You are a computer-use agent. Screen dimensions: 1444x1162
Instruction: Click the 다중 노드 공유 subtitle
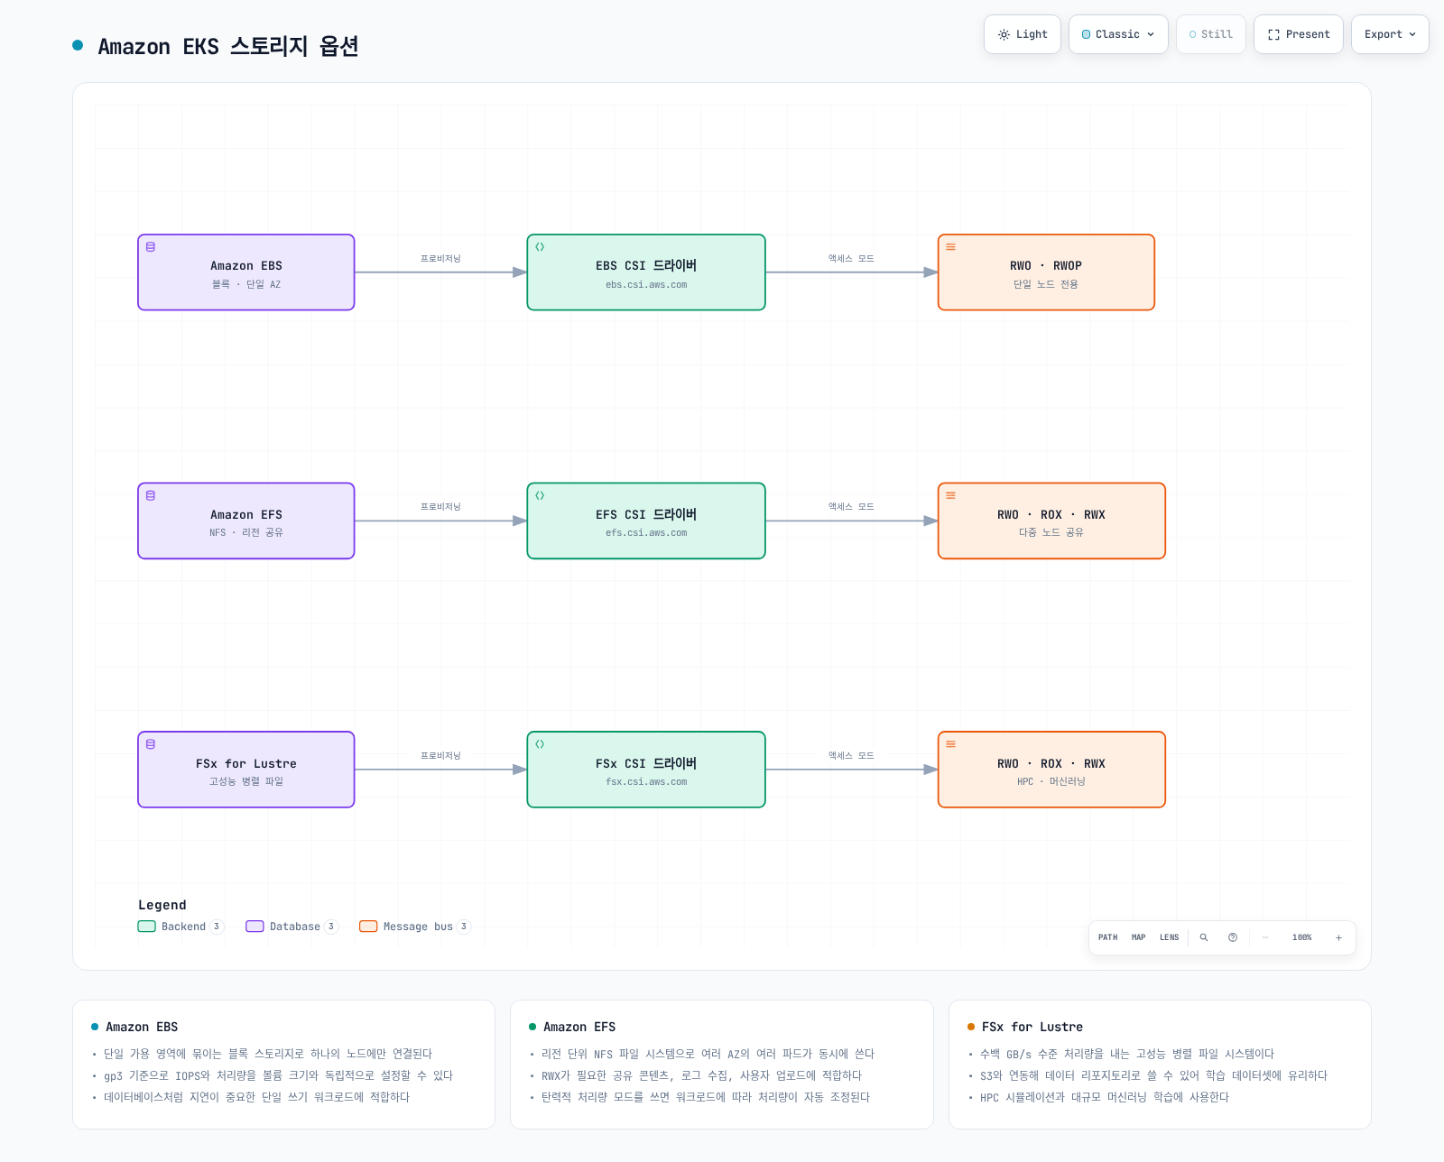click(1051, 532)
